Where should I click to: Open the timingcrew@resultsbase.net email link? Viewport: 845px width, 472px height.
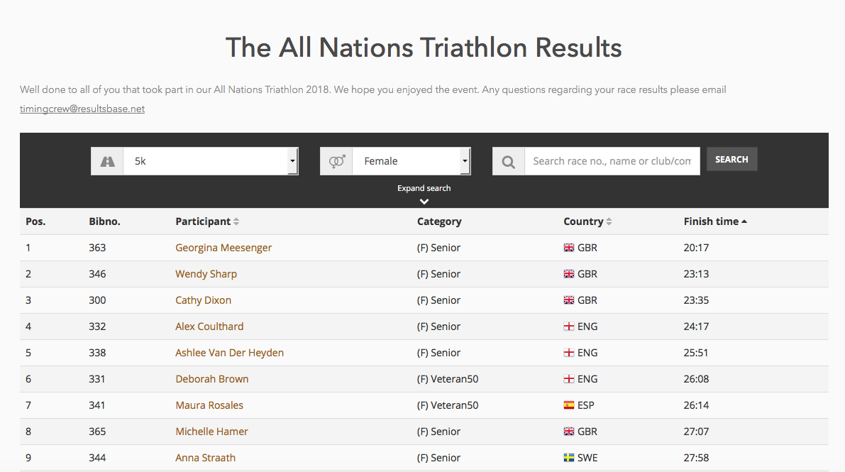coord(82,109)
